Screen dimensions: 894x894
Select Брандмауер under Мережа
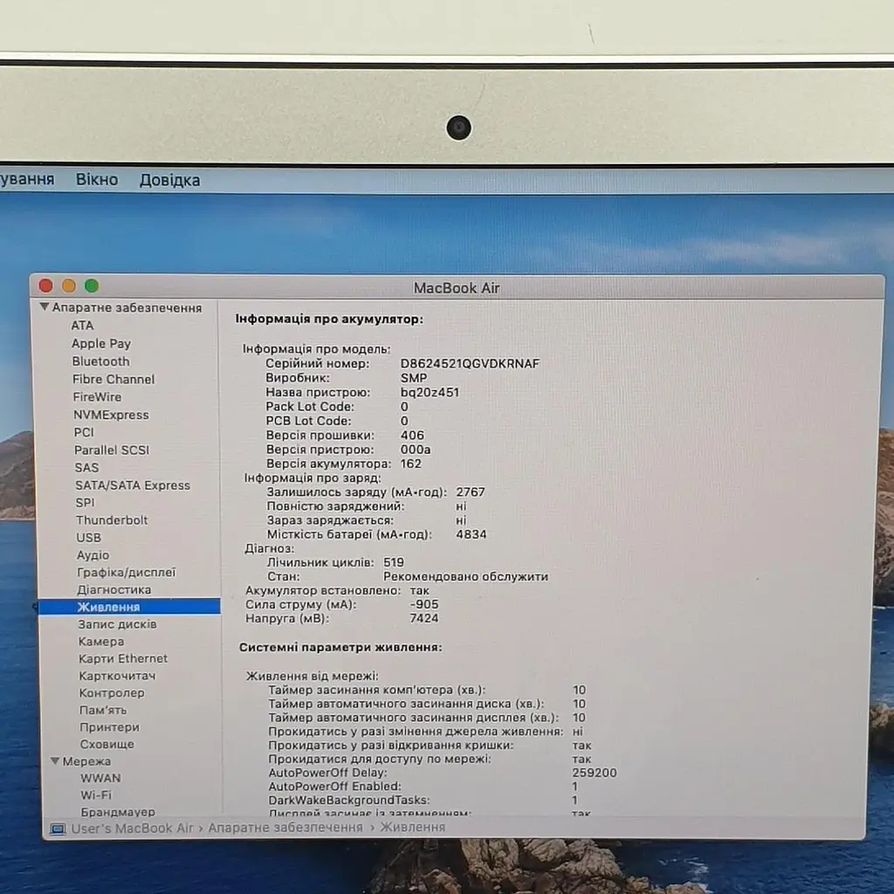118,811
